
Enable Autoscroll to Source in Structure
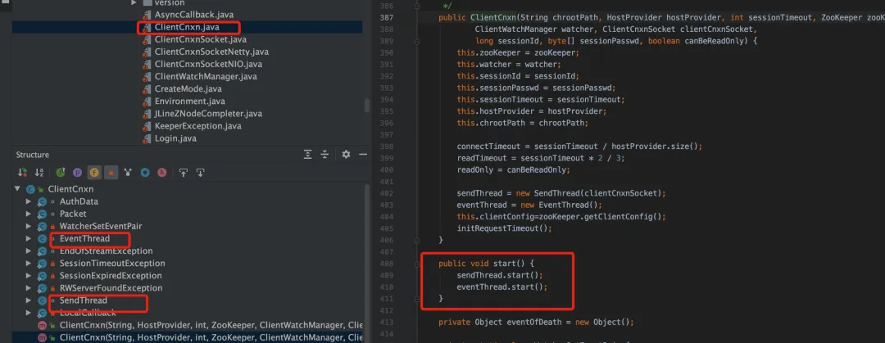pos(184,173)
